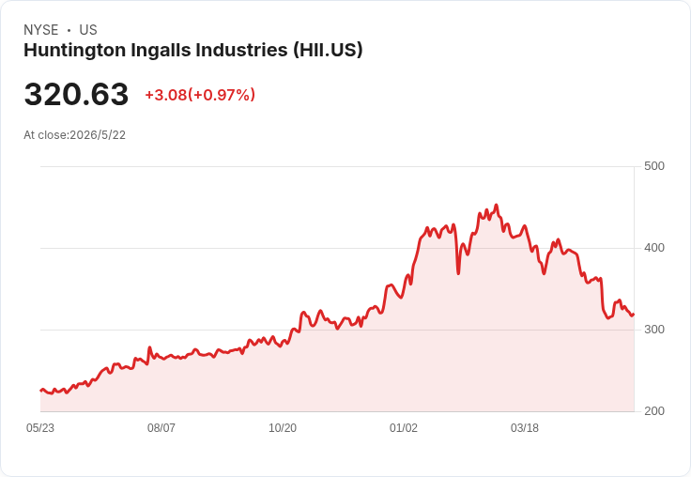
Task: Click the At close:2026/5/22 timestamp
Action: click(74, 135)
